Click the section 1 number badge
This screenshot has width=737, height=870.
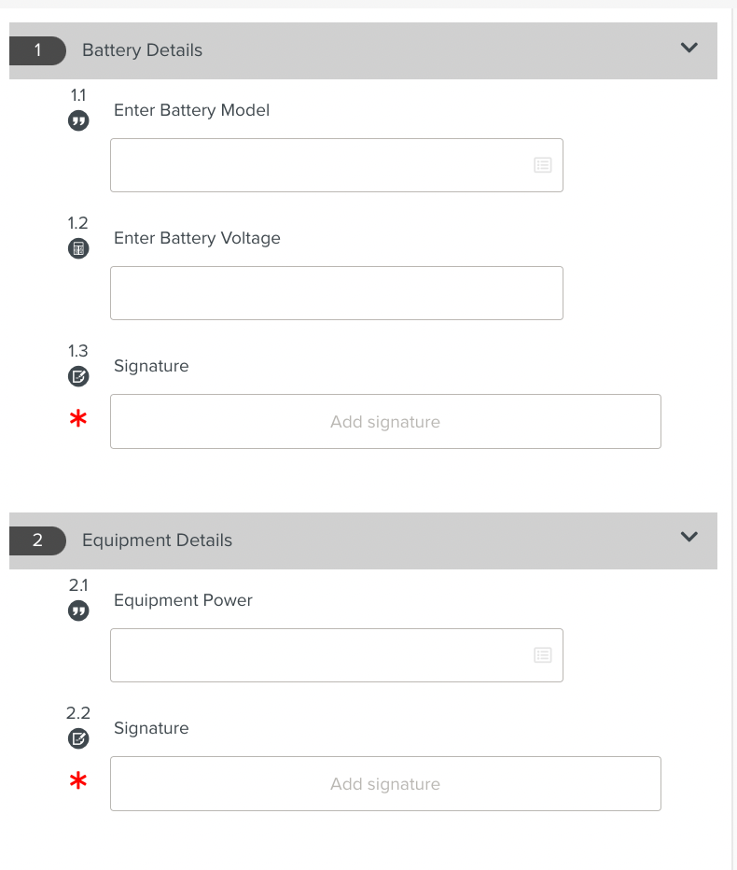coord(37,50)
